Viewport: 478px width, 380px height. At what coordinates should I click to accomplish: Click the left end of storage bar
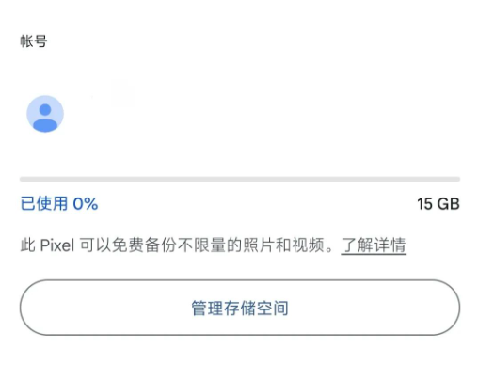tap(24, 179)
